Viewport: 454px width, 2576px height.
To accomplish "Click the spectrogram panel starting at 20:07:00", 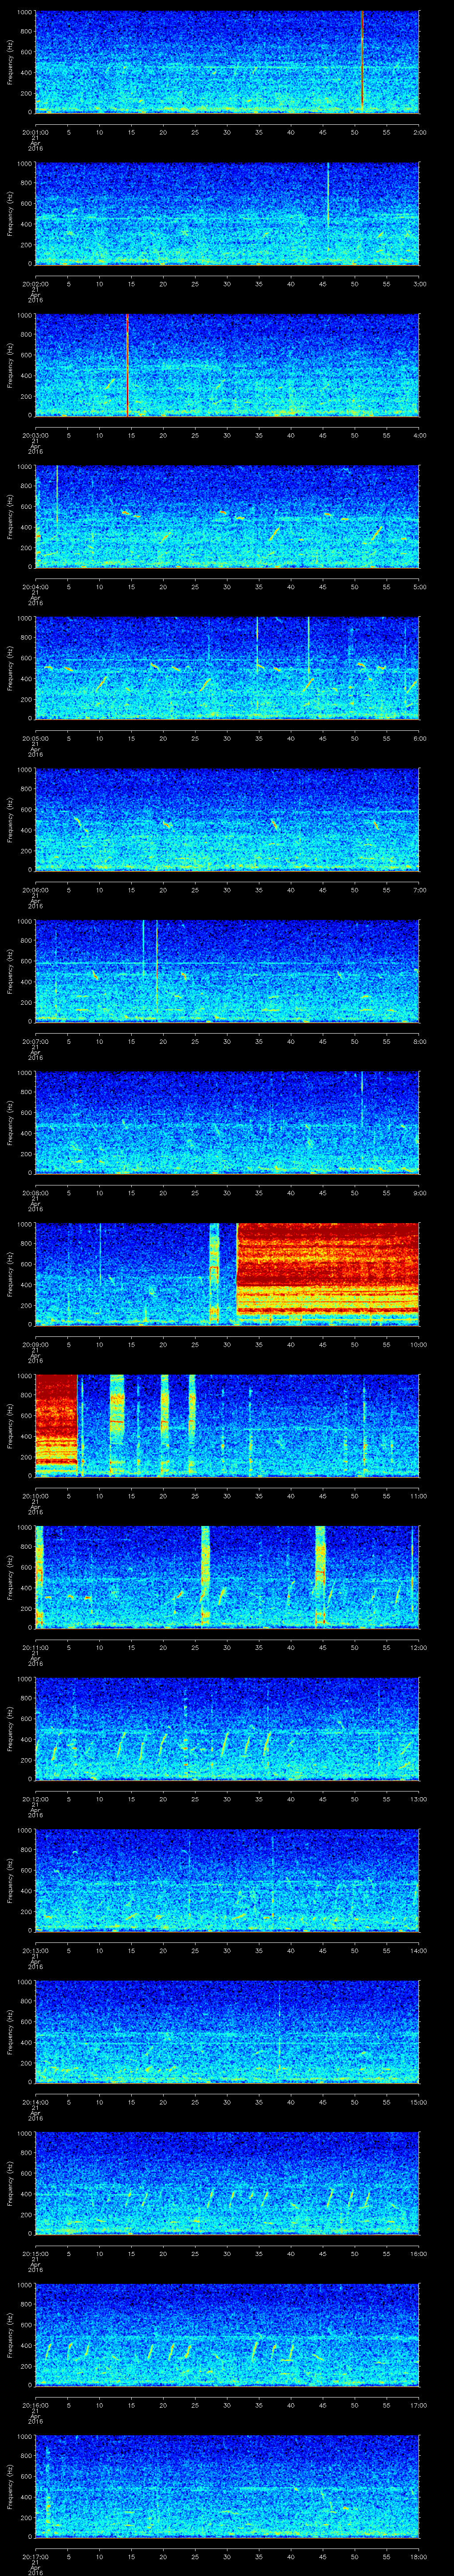I will click(x=227, y=970).
